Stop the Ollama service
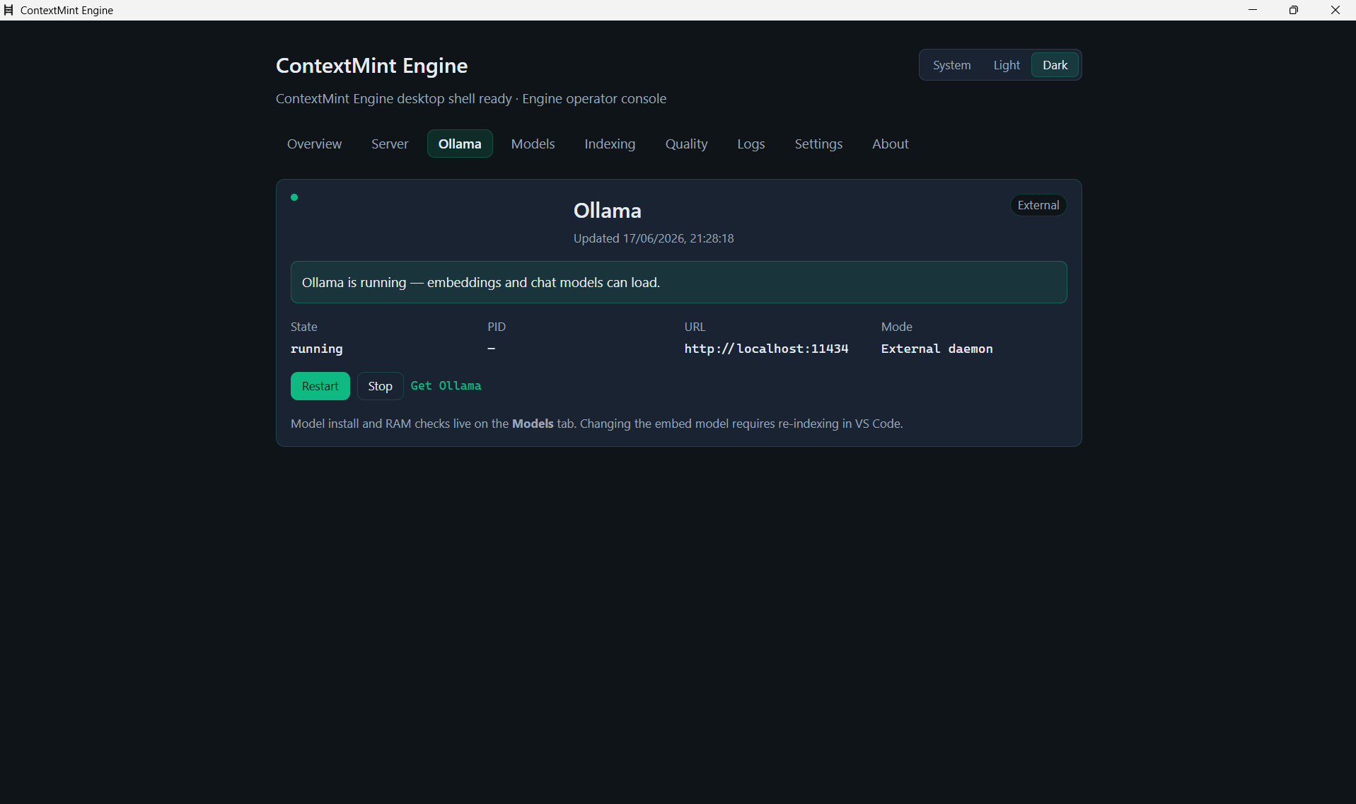 point(380,386)
